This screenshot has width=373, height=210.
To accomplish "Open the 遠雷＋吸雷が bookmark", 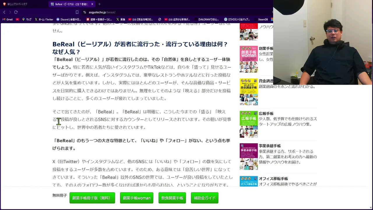I will tap(99, 20).
